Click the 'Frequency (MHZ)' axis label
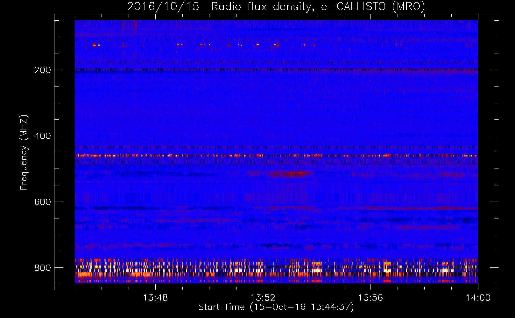Viewport: 515px width, 318px height. pyautogui.click(x=24, y=153)
